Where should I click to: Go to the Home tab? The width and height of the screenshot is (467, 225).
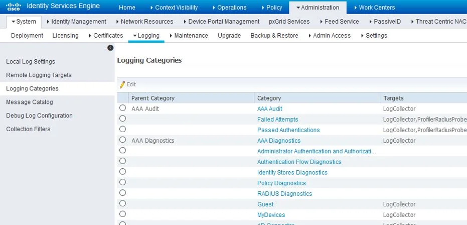[127, 8]
